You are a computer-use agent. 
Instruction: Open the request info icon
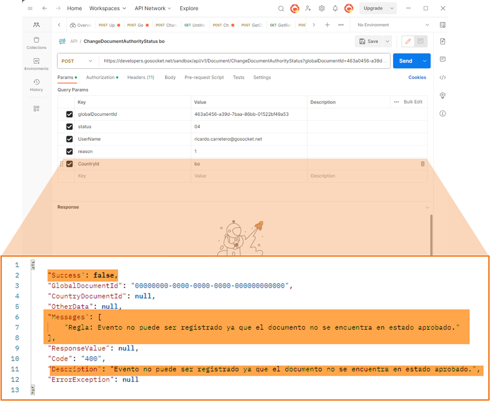click(442, 113)
